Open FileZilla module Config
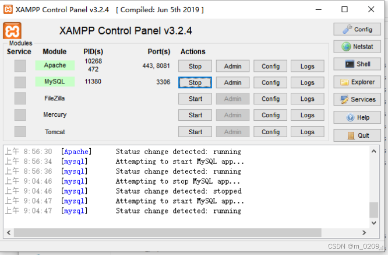 (270, 99)
